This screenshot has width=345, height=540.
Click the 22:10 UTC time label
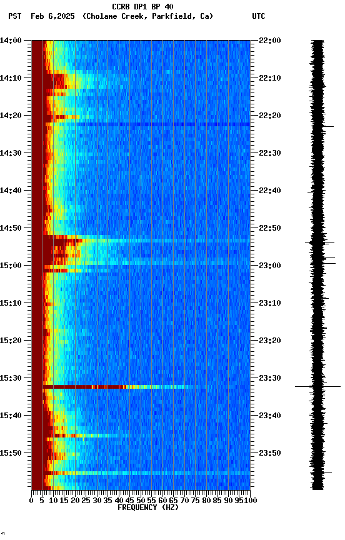270,78
